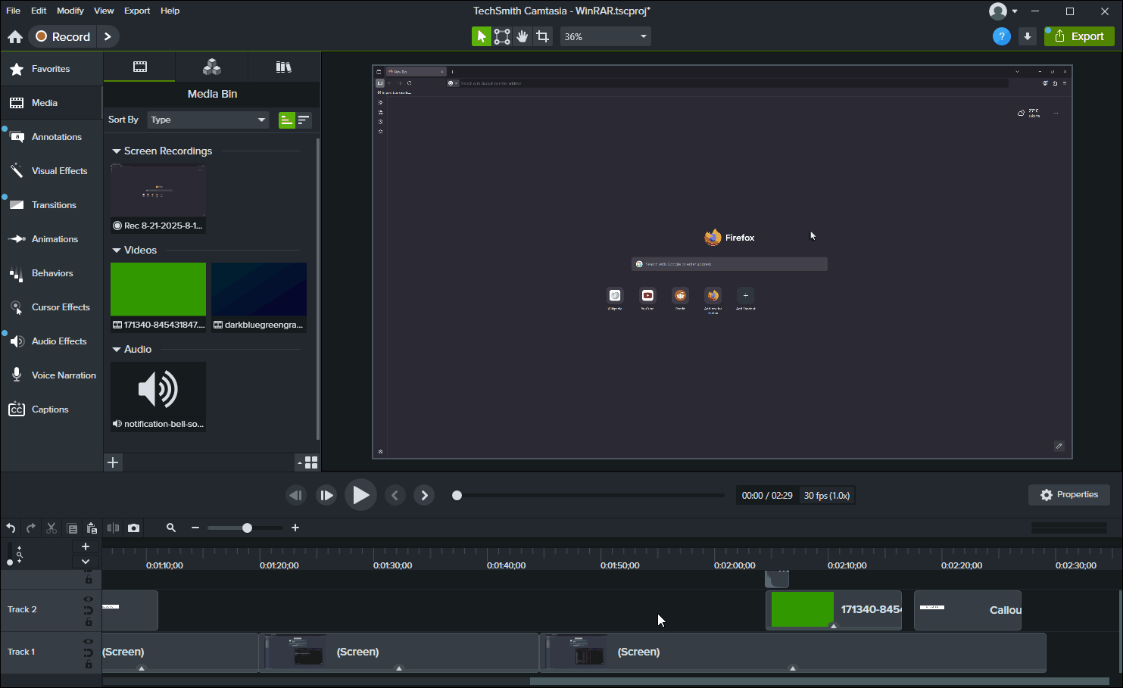Open the Modify menu
This screenshot has width=1123, height=688.
(x=70, y=11)
